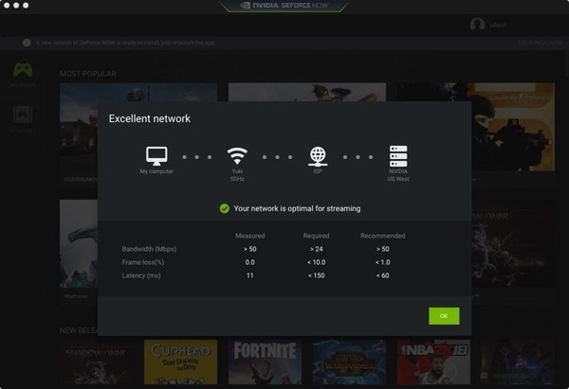569x389 pixels.
Task: Open the NBA 2K18 game tile
Action: pyautogui.click(x=433, y=362)
